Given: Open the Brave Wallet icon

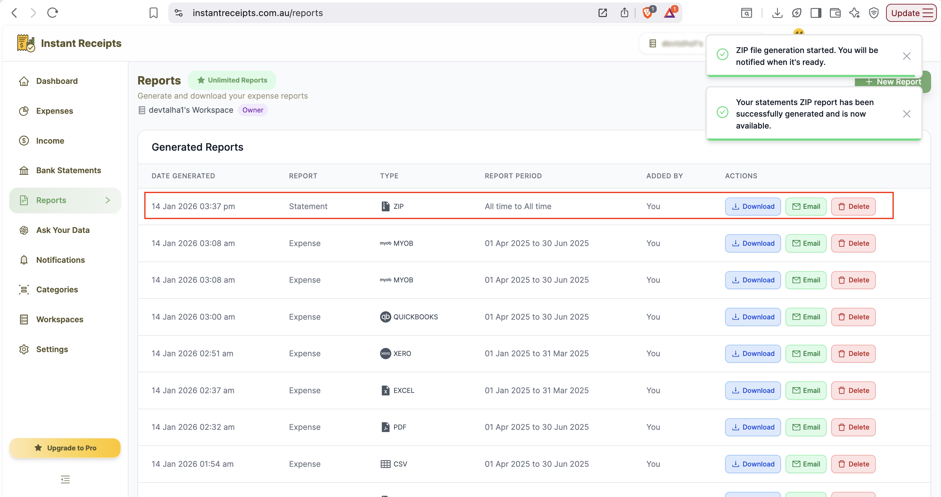Looking at the screenshot, I should click(835, 13).
